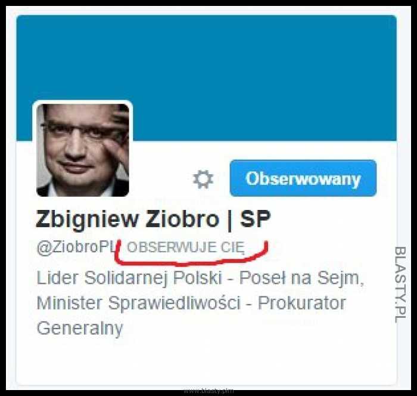Click the Poseł na Sejm bio phrase

tap(301, 278)
